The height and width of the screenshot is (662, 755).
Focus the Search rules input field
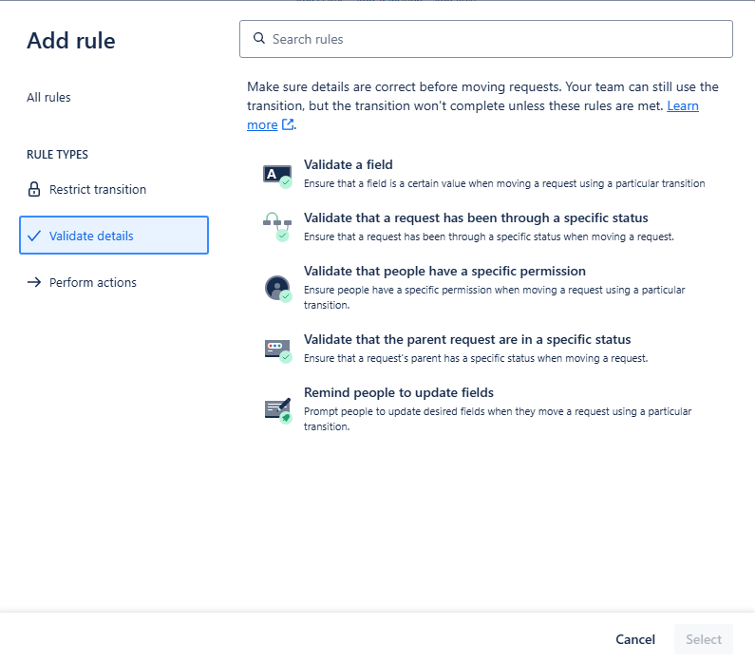[486, 39]
